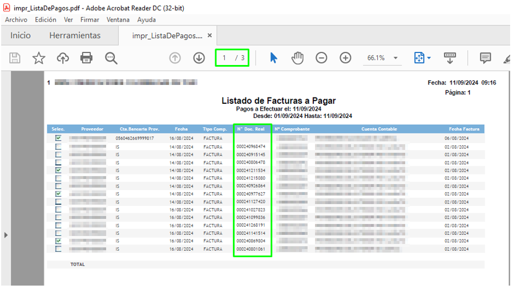This screenshot has width=513, height=289.
Task: Click document number 000241127420
Action: coord(251,202)
